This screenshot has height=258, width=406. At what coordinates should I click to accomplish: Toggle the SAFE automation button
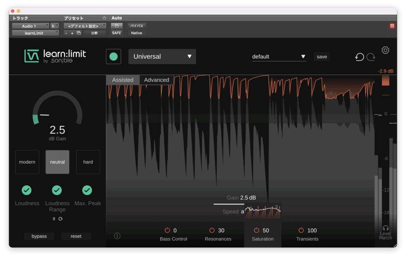117,33
